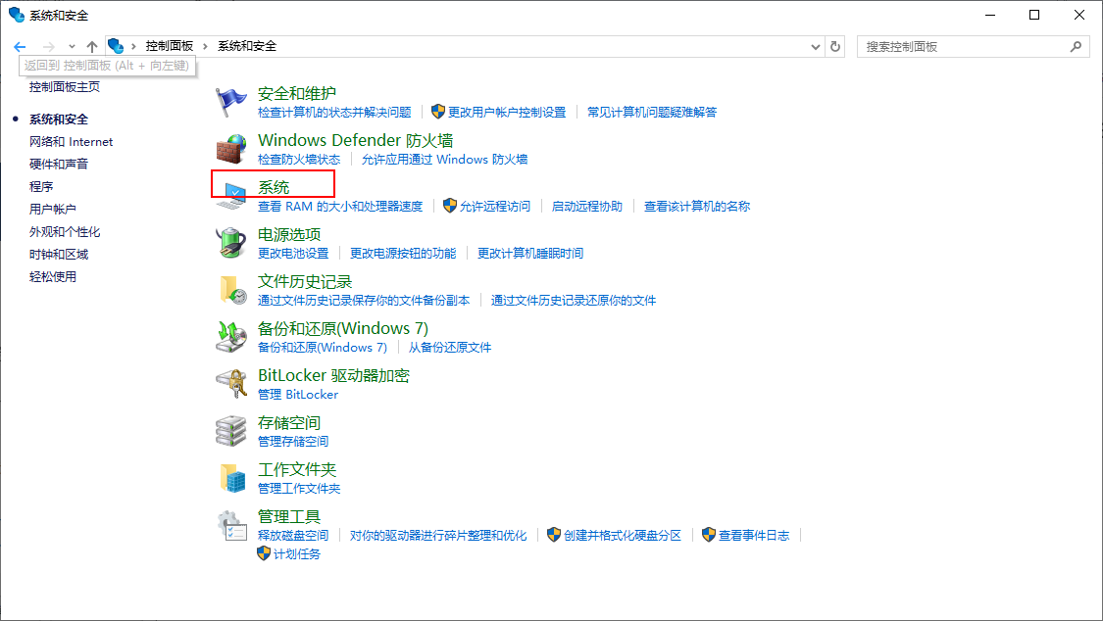Viewport: 1103px width, 621px height.
Task: Open the 文件历史记录 heading
Action: pyautogui.click(x=305, y=281)
